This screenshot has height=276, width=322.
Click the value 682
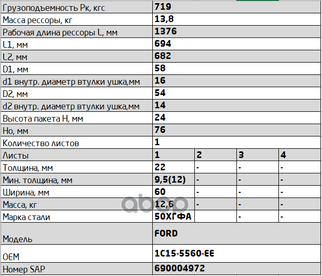[163, 56]
